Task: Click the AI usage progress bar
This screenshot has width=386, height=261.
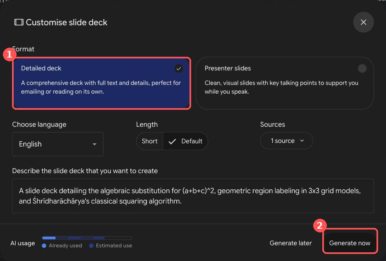Action: click(87, 238)
